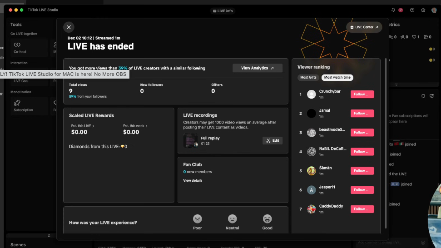This screenshot has height=248, width=441.
Task: Open the LIVE info button
Action: [x=223, y=11]
